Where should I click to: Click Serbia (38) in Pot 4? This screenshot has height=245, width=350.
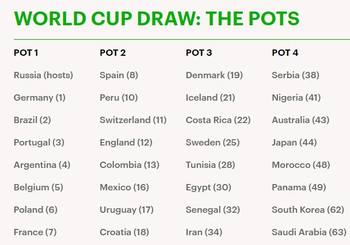pyautogui.click(x=295, y=75)
